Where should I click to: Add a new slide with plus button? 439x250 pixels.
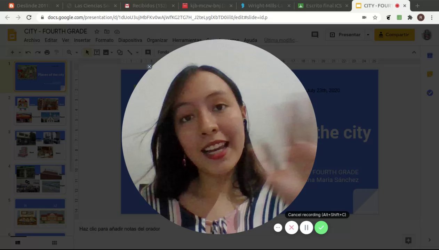point(12,52)
